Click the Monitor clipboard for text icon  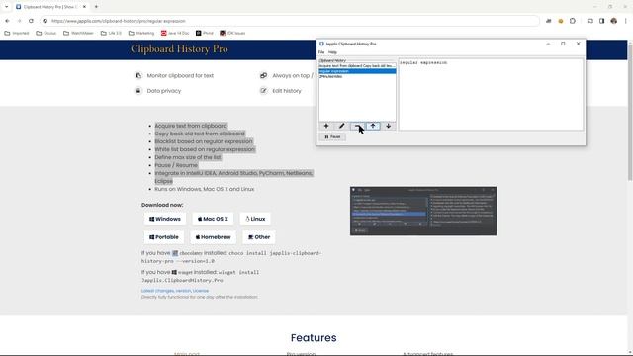click(x=138, y=75)
